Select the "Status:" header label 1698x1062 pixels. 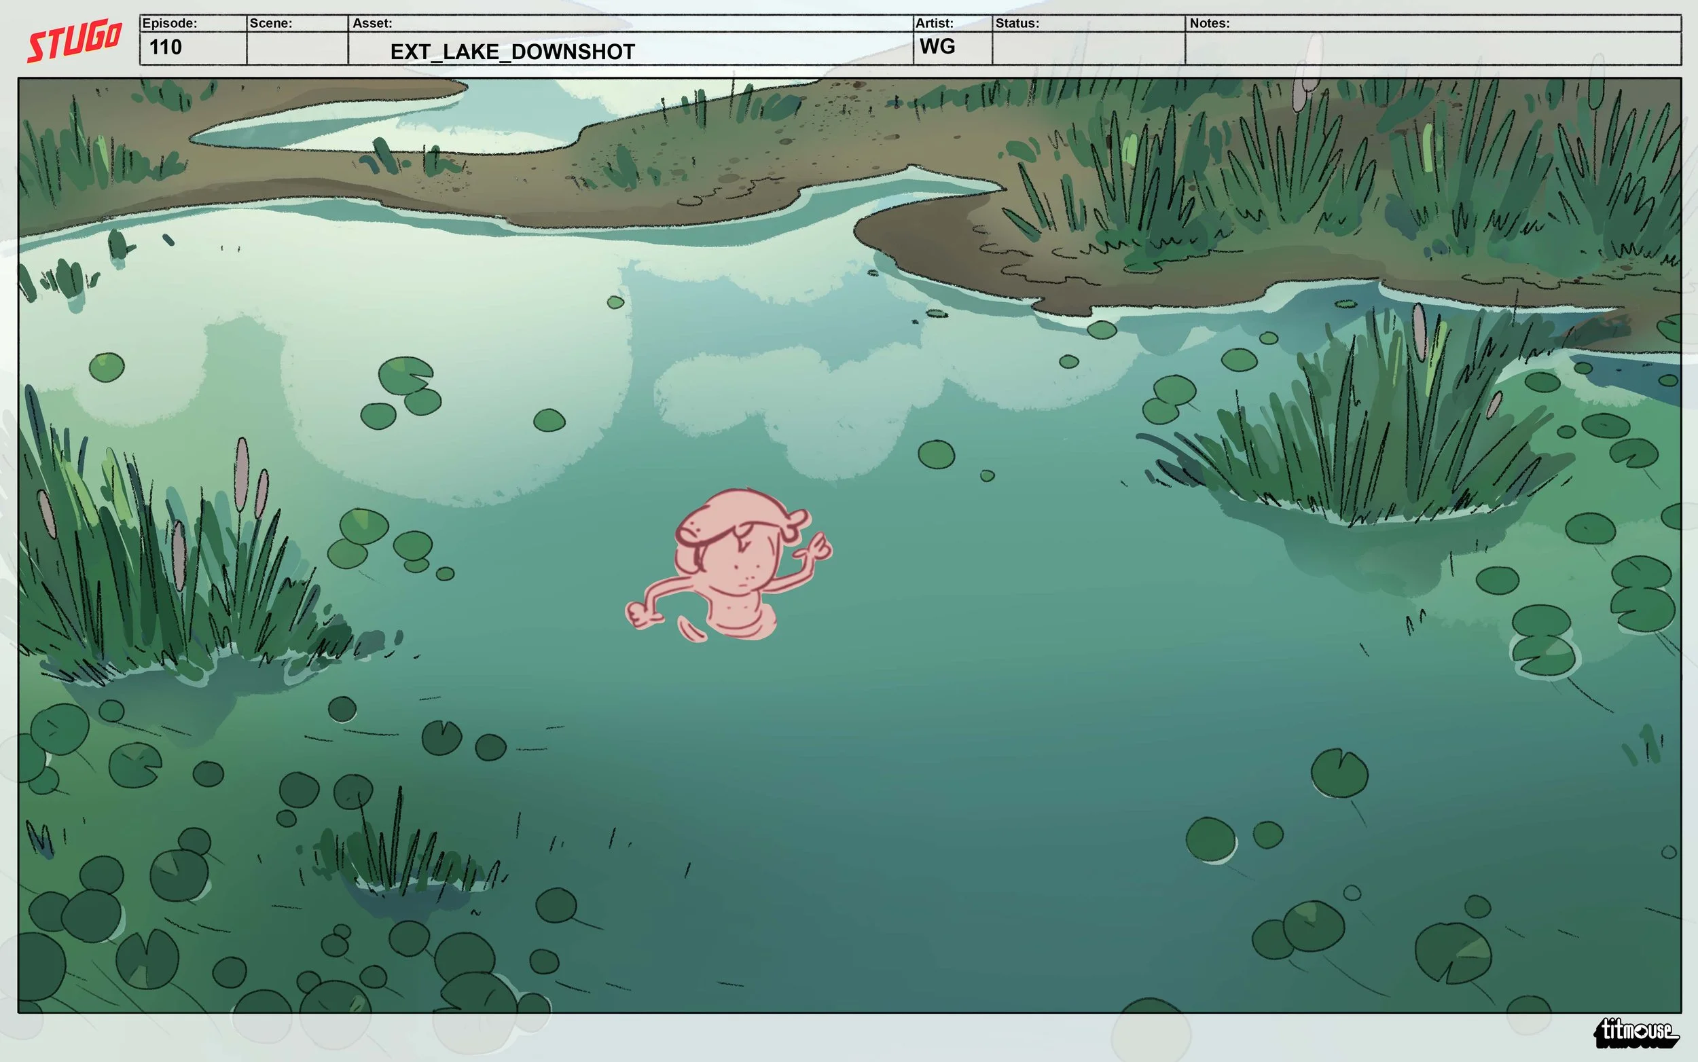(1017, 23)
